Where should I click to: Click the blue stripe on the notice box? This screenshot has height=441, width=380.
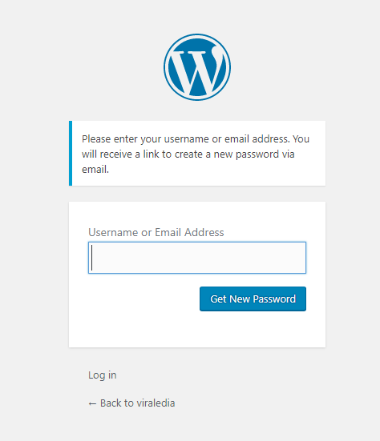pos(71,154)
